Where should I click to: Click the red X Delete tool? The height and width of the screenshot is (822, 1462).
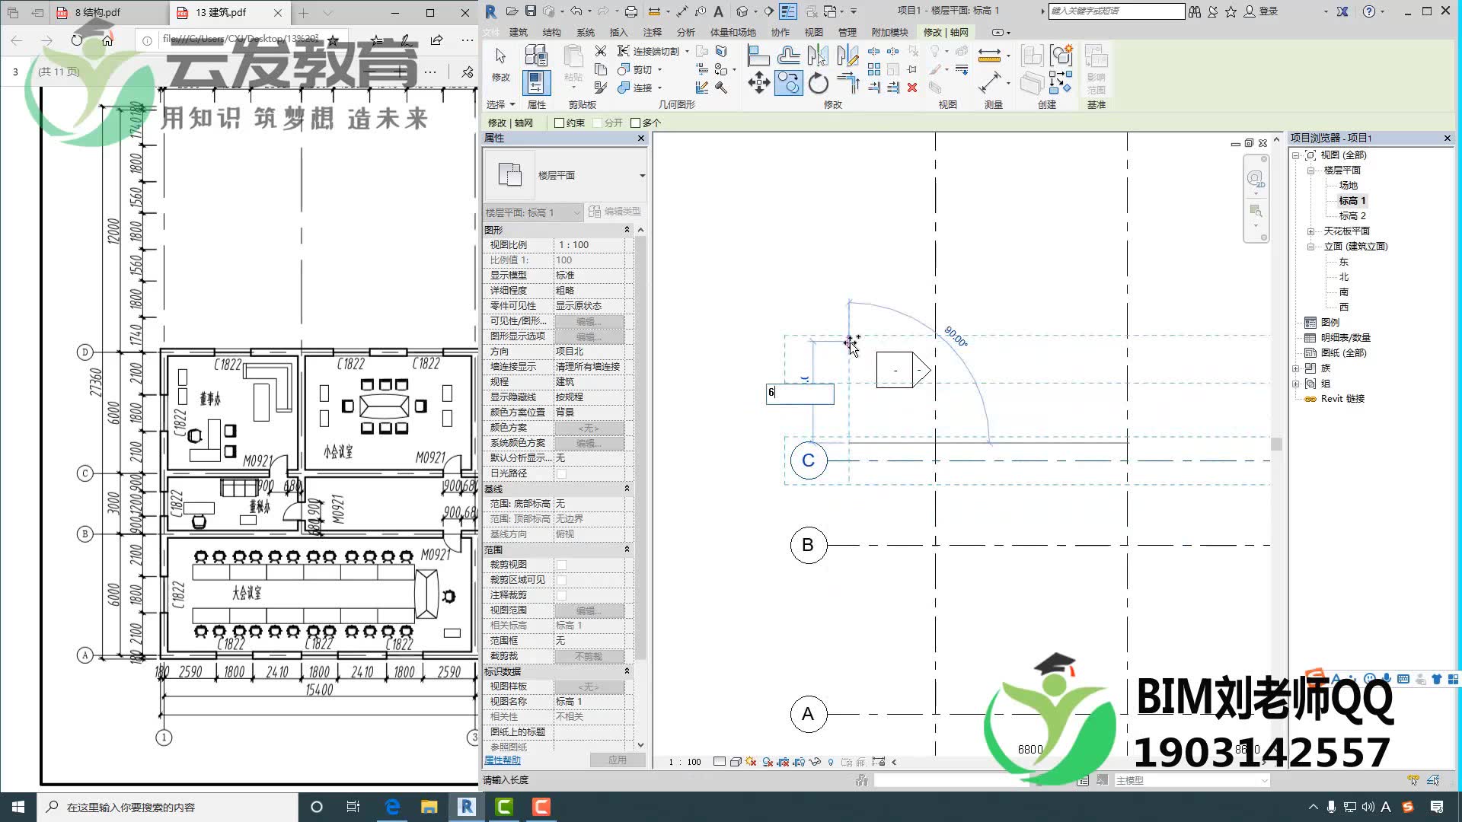913,88
